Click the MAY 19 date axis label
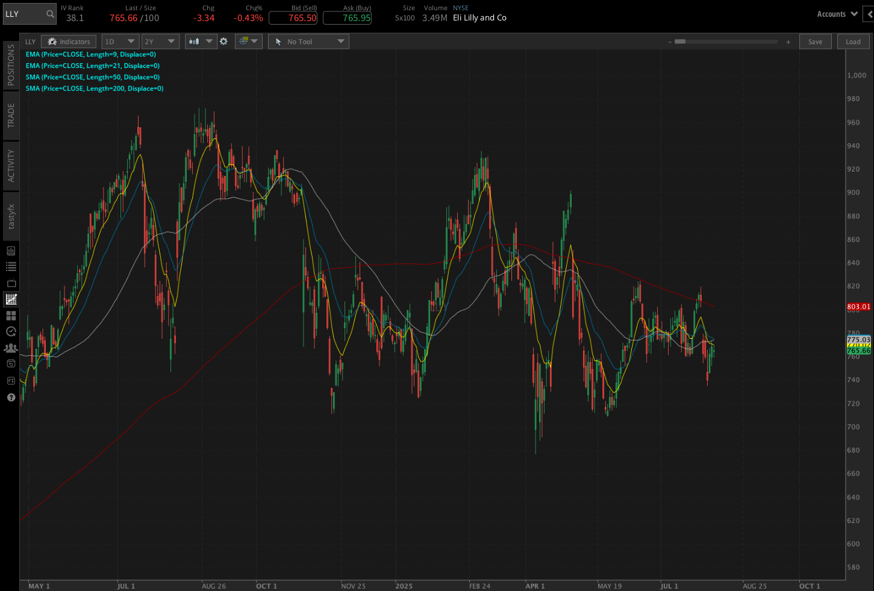This screenshot has height=591, width=874. point(610,586)
